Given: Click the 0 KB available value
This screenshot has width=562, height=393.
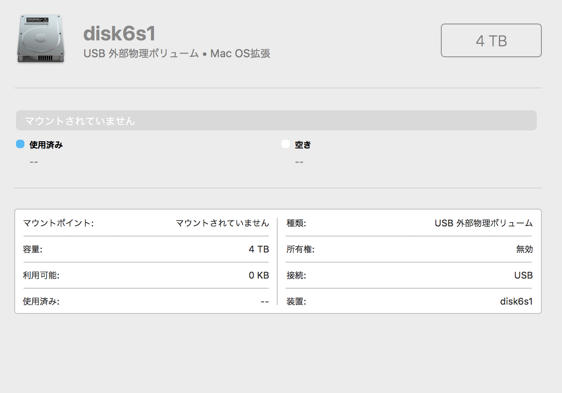Looking at the screenshot, I should (259, 276).
